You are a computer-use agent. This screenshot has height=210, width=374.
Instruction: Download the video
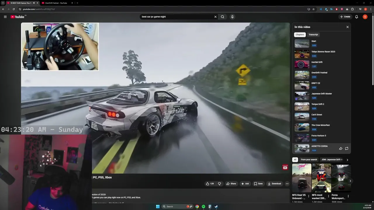coord(274,184)
